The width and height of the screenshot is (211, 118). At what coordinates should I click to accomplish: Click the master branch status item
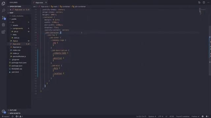(6, 116)
